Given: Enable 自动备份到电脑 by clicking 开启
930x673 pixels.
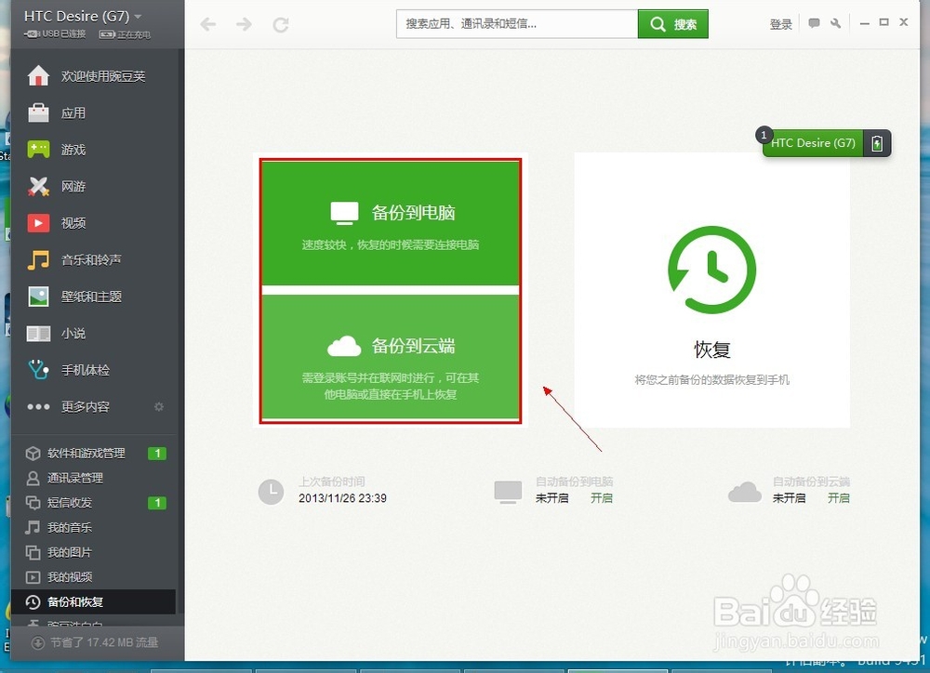Looking at the screenshot, I should [x=602, y=498].
